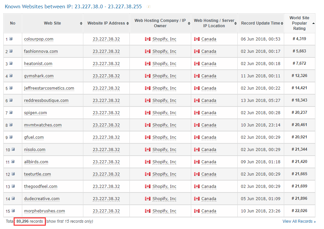Click Canada link in teeturtle.com row
The width and height of the screenshot is (324, 229).
[x=209, y=174]
